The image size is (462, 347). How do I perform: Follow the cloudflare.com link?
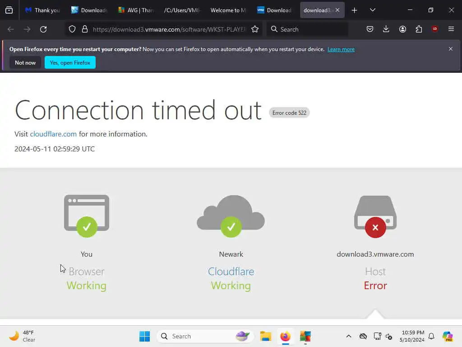[53, 134]
